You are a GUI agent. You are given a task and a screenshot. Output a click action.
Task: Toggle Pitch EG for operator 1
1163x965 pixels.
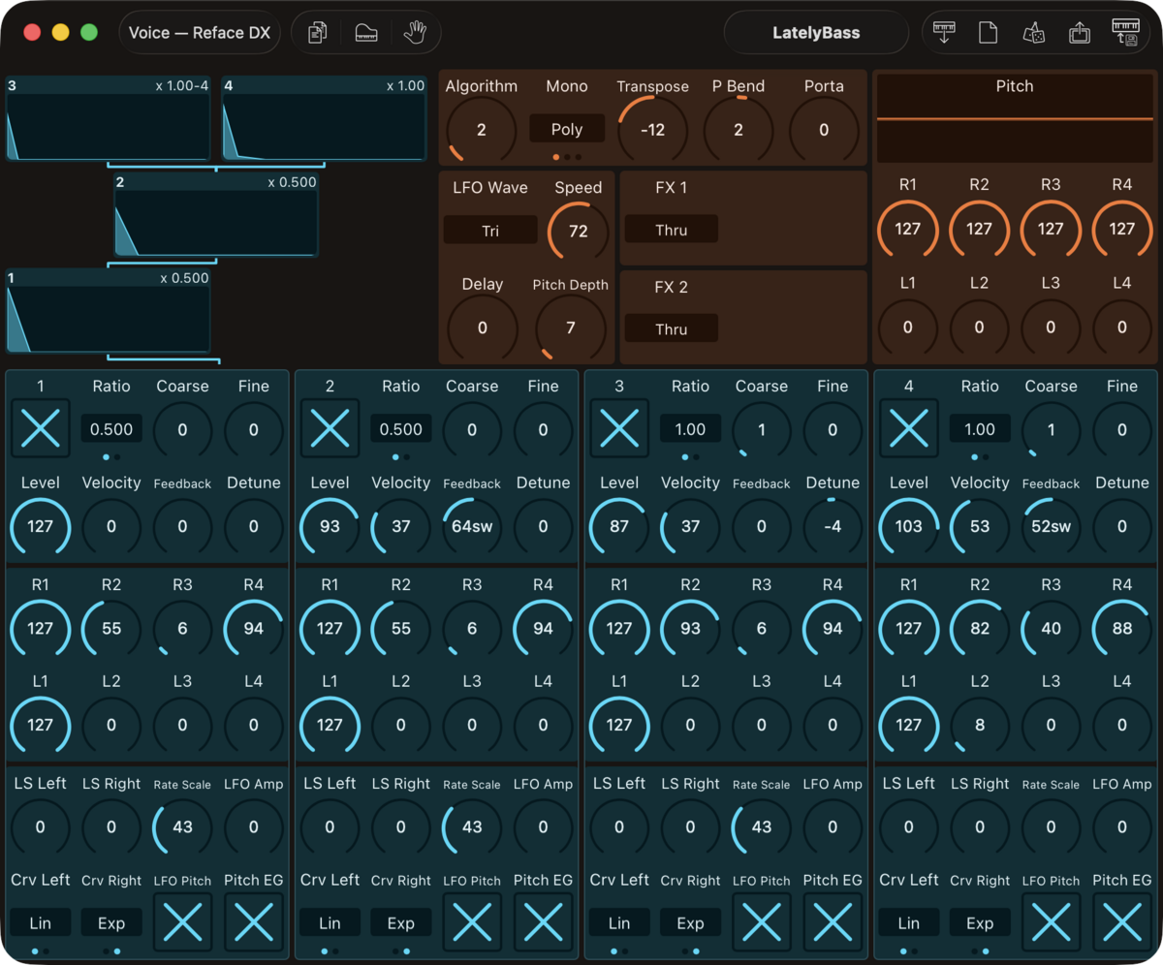click(254, 922)
